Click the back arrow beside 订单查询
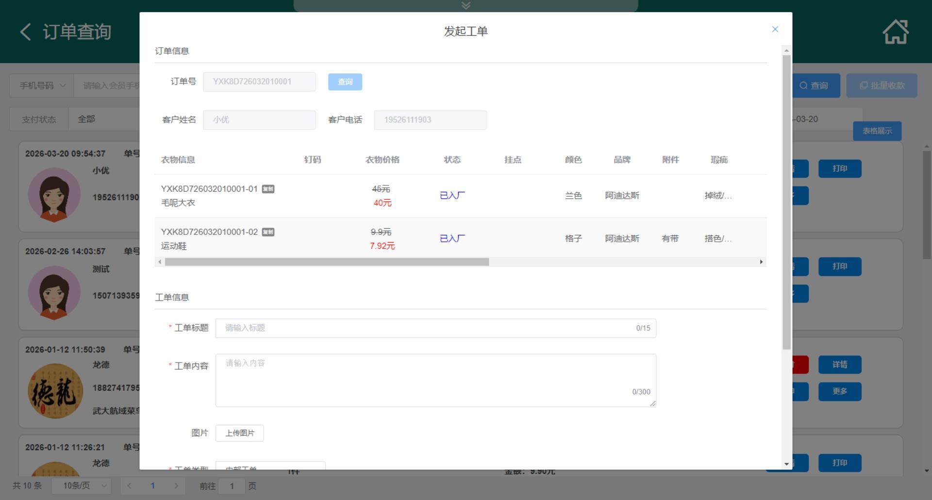This screenshot has height=500, width=932. [26, 32]
